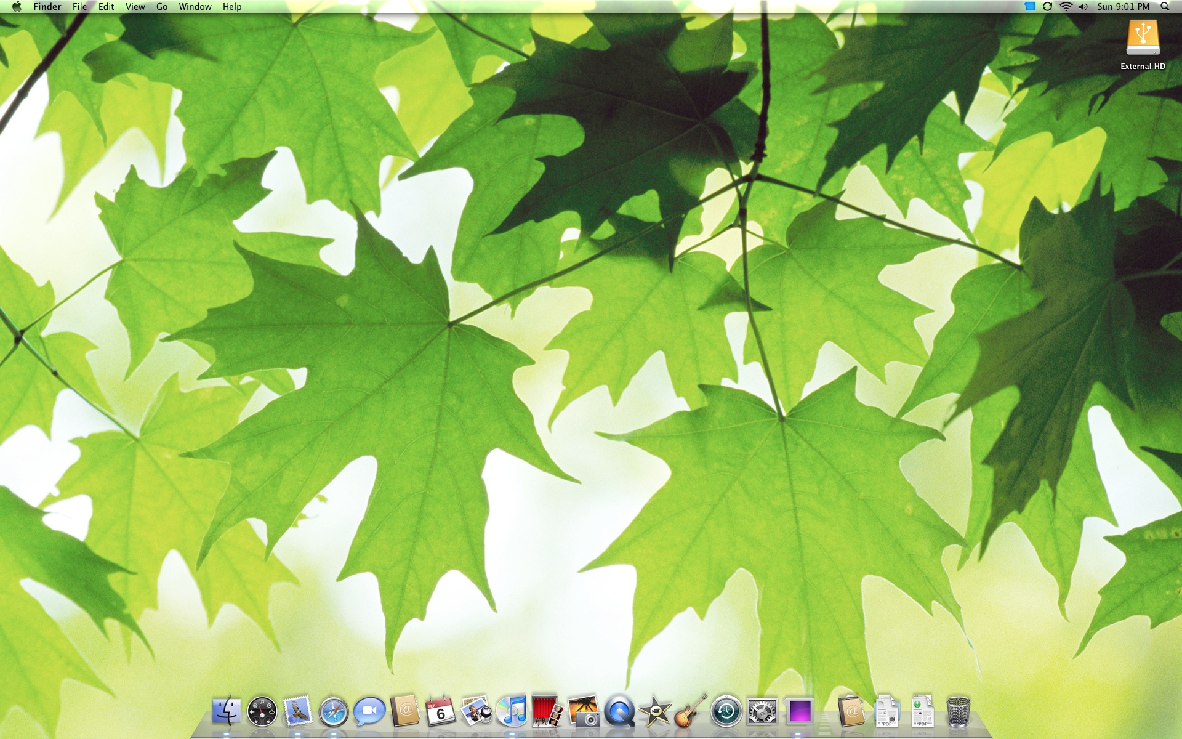Click the "External HD" label text

click(1143, 66)
